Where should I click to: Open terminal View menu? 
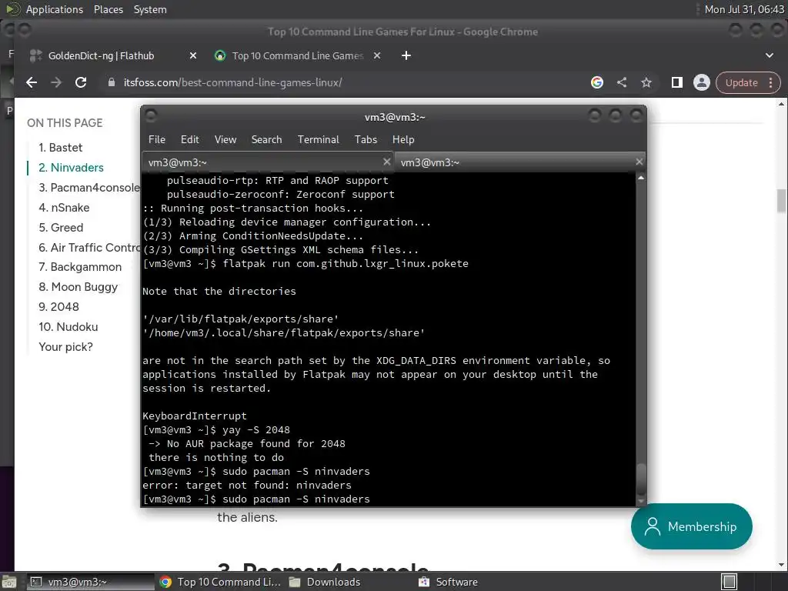225,140
